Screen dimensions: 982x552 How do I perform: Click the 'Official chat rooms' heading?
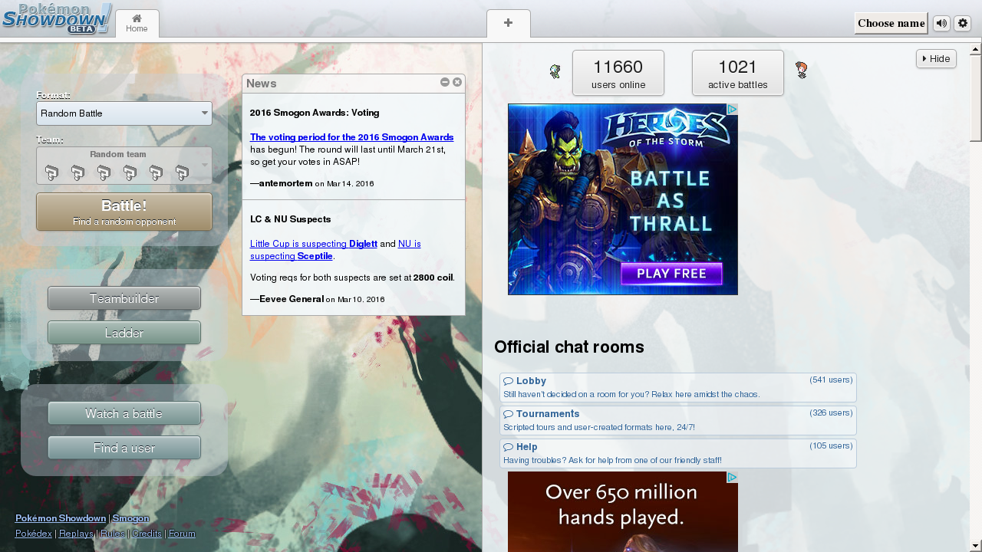pyautogui.click(x=569, y=347)
